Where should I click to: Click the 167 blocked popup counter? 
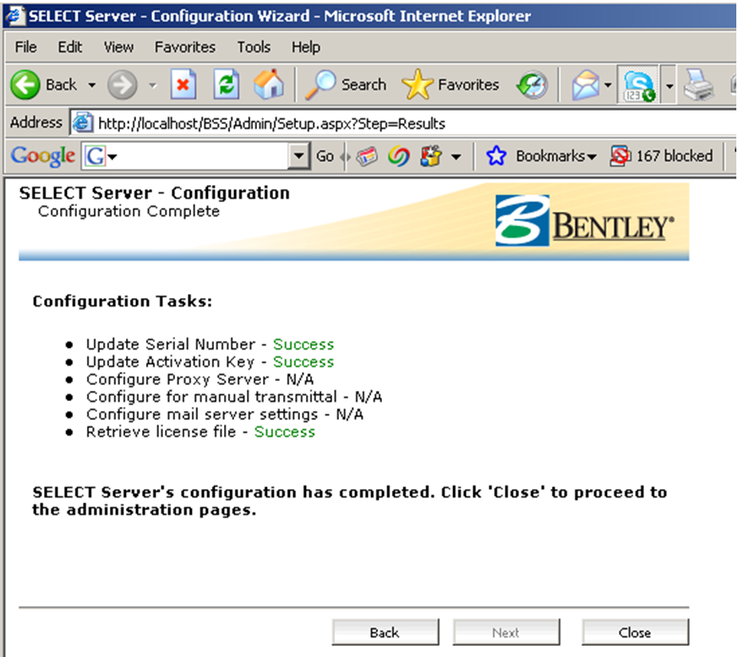pyautogui.click(x=675, y=155)
